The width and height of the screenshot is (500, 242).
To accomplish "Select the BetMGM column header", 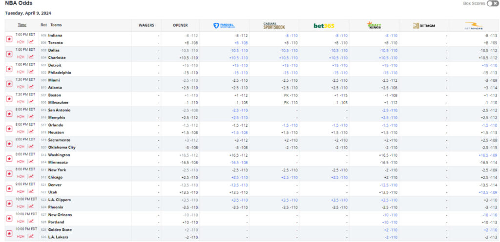I will [423, 25].
